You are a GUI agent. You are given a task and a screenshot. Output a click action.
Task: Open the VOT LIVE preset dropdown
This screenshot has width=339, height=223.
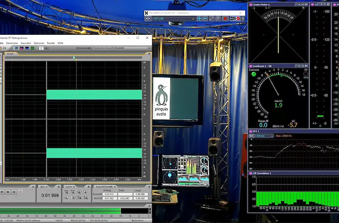pyautogui.click(x=174, y=19)
